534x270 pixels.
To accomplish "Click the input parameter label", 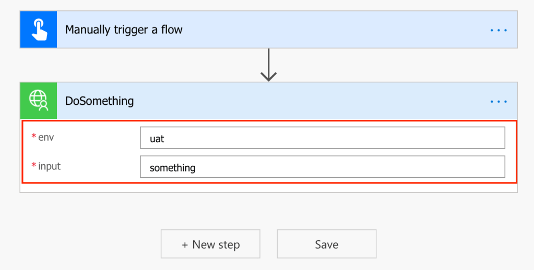I will 50,166.
